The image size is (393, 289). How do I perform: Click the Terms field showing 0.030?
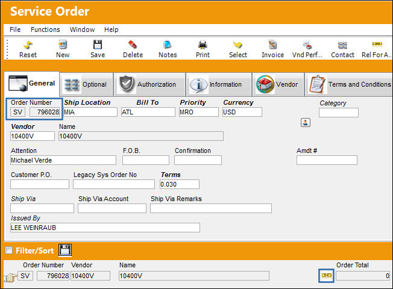tap(180, 184)
